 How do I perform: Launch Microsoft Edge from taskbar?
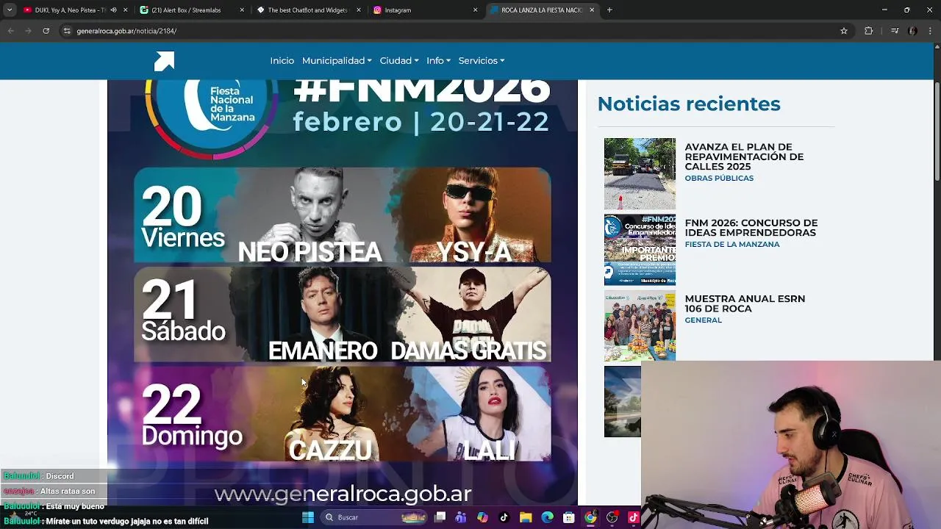coord(547,517)
